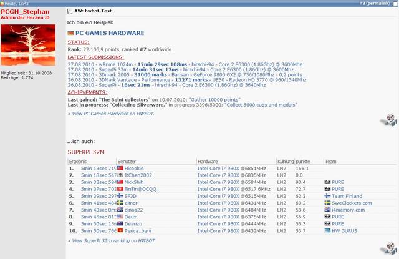Viewport: 399px width, 259px height.
Task: Click the flag icon next to NickShih
Action: tap(120, 182)
